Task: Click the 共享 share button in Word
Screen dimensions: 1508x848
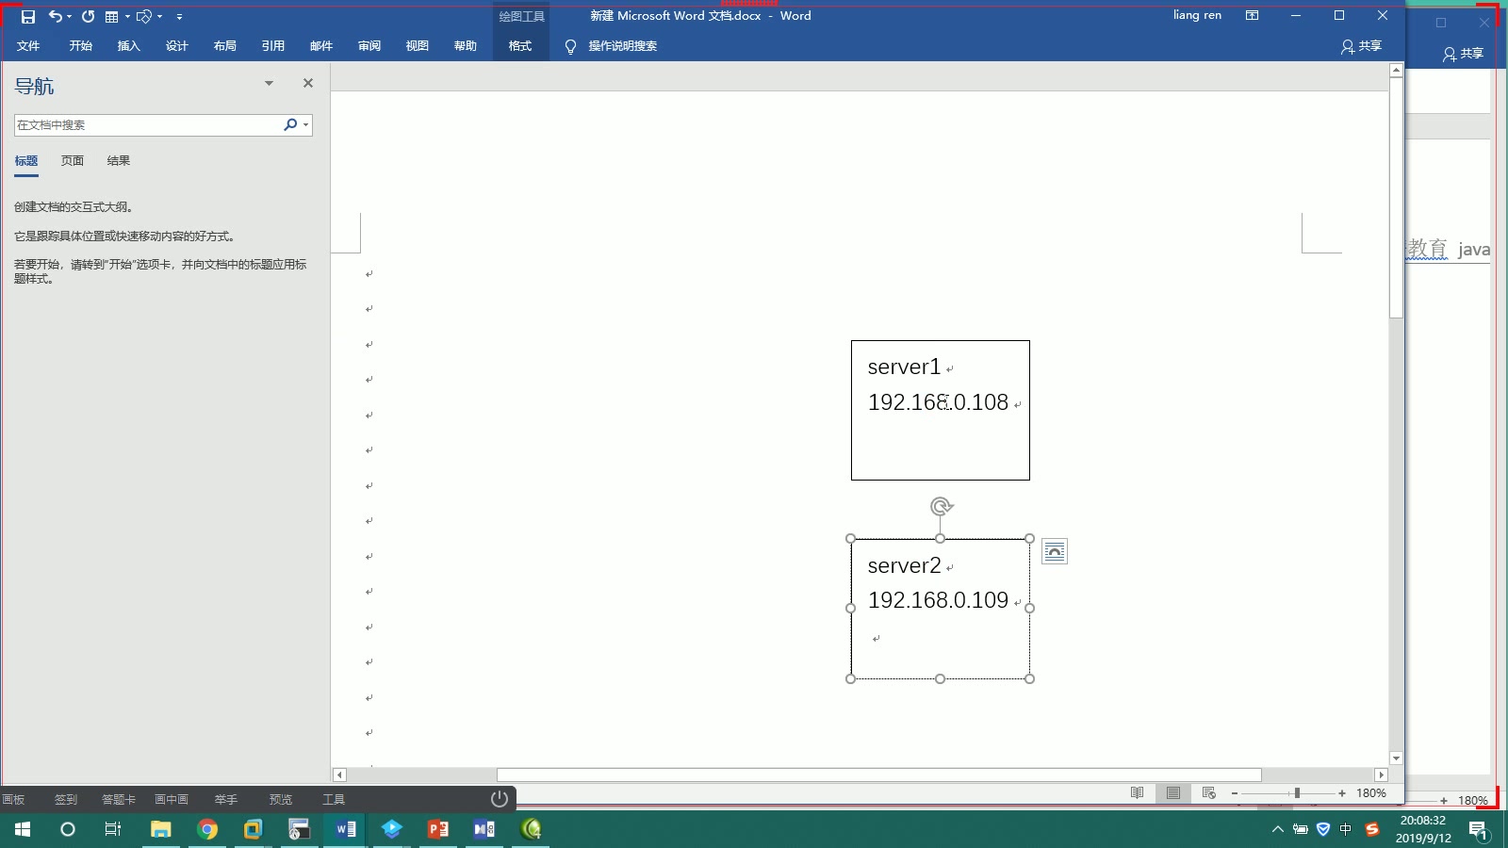Action: coord(1361,46)
